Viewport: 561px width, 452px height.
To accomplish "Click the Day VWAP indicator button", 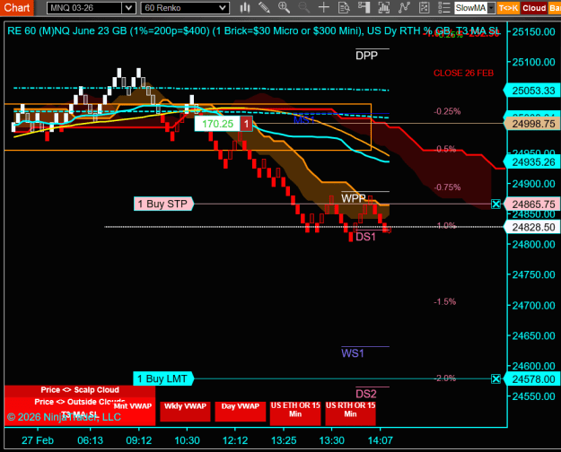I will point(240,412).
